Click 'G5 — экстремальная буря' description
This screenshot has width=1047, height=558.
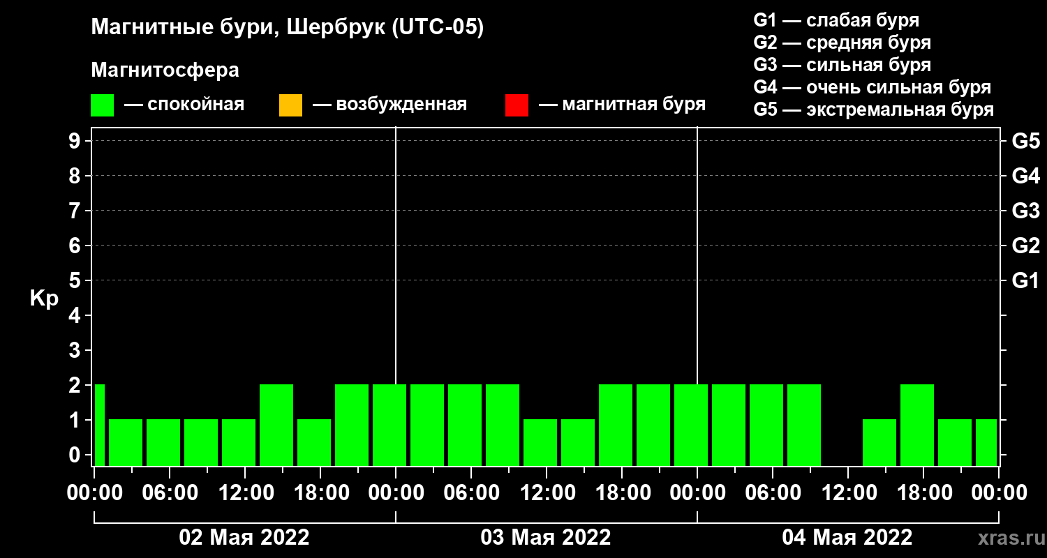pyautogui.click(x=873, y=110)
